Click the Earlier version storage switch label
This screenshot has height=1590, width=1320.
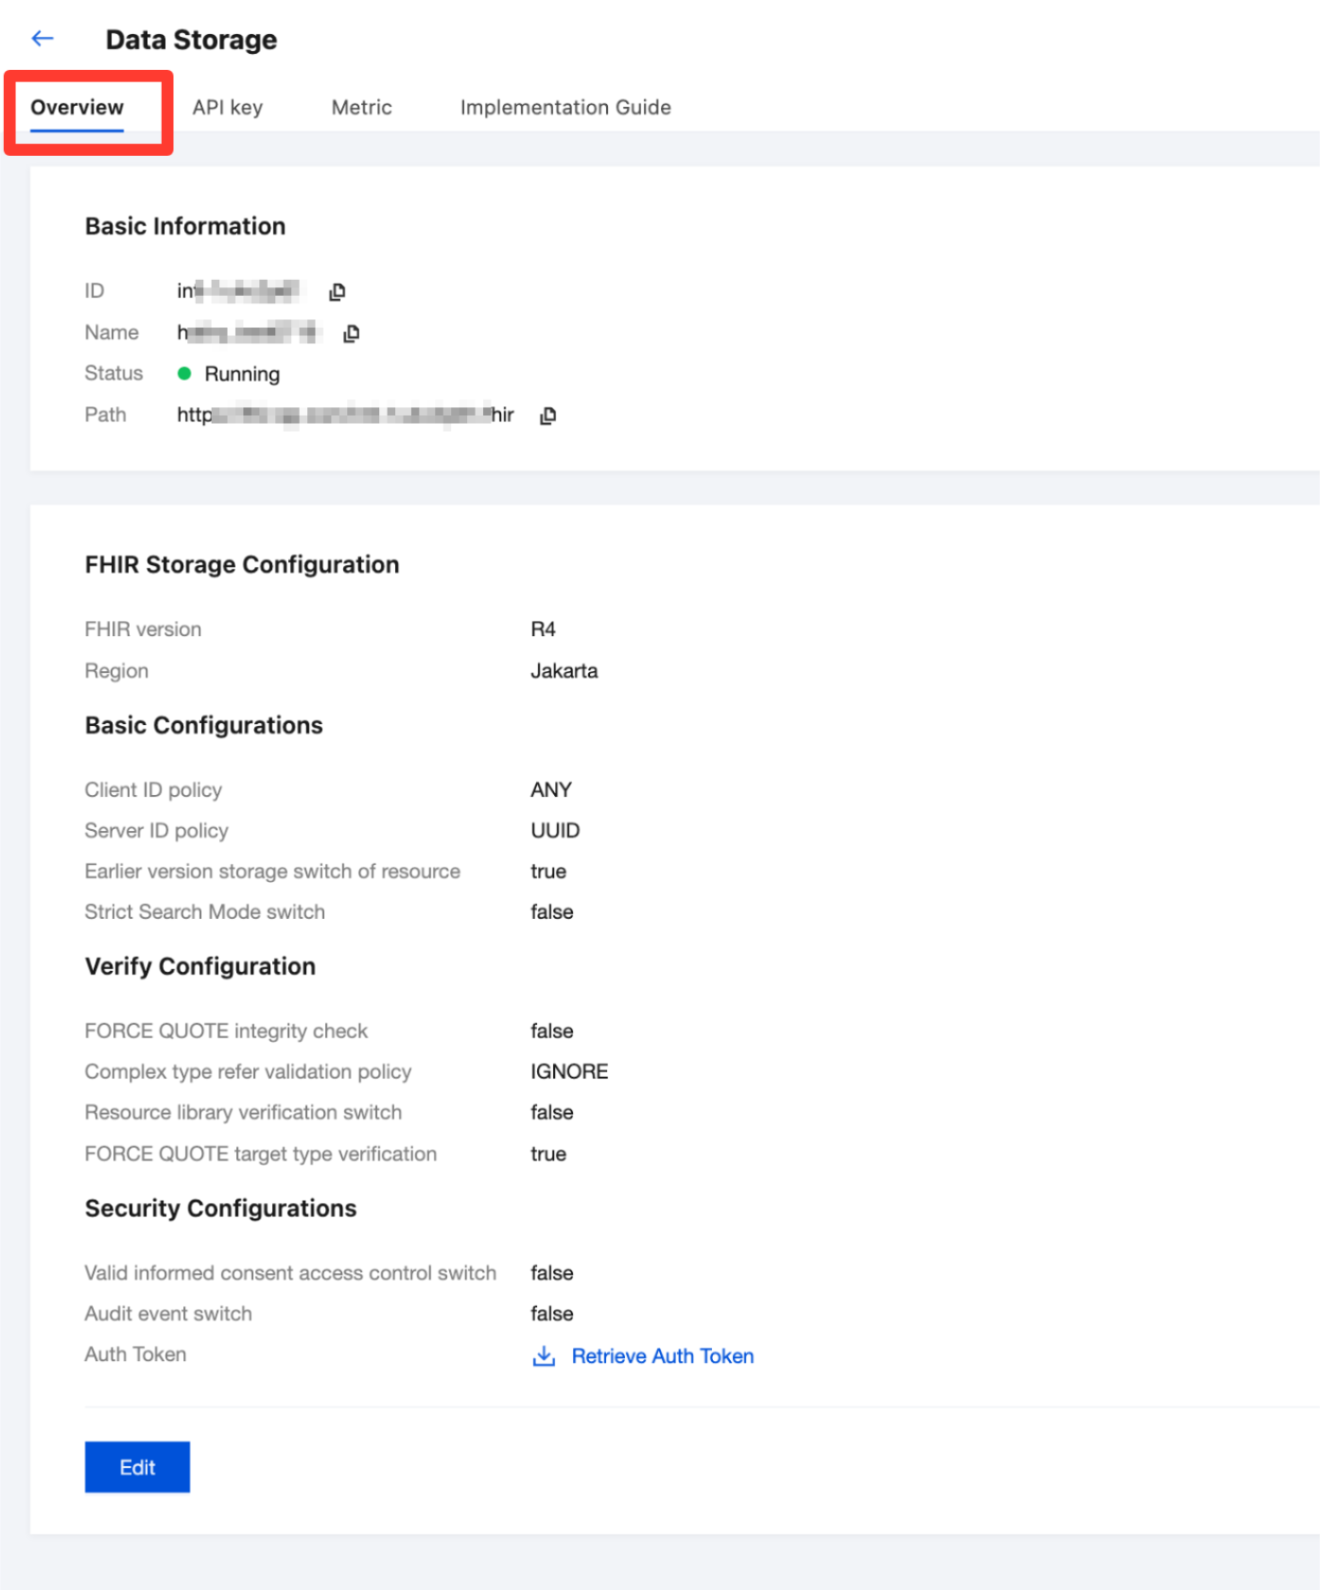(x=272, y=872)
